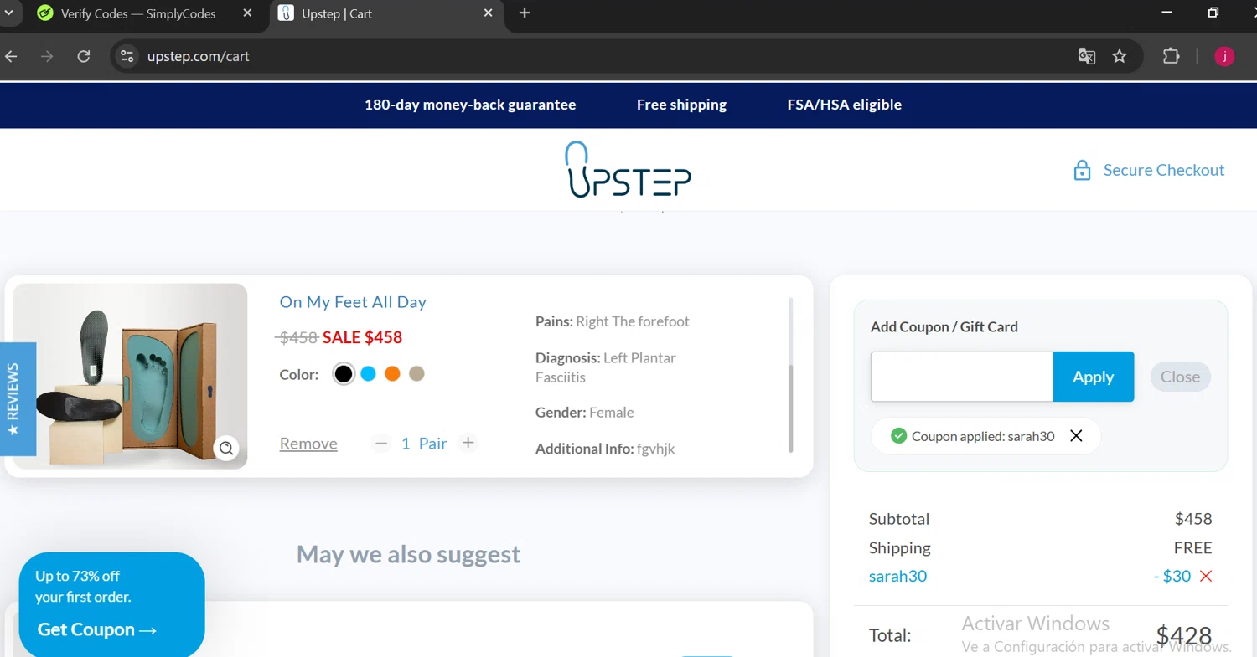Reload the page with refresh icon
The width and height of the screenshot is (1257, 657).
[84, 56]
